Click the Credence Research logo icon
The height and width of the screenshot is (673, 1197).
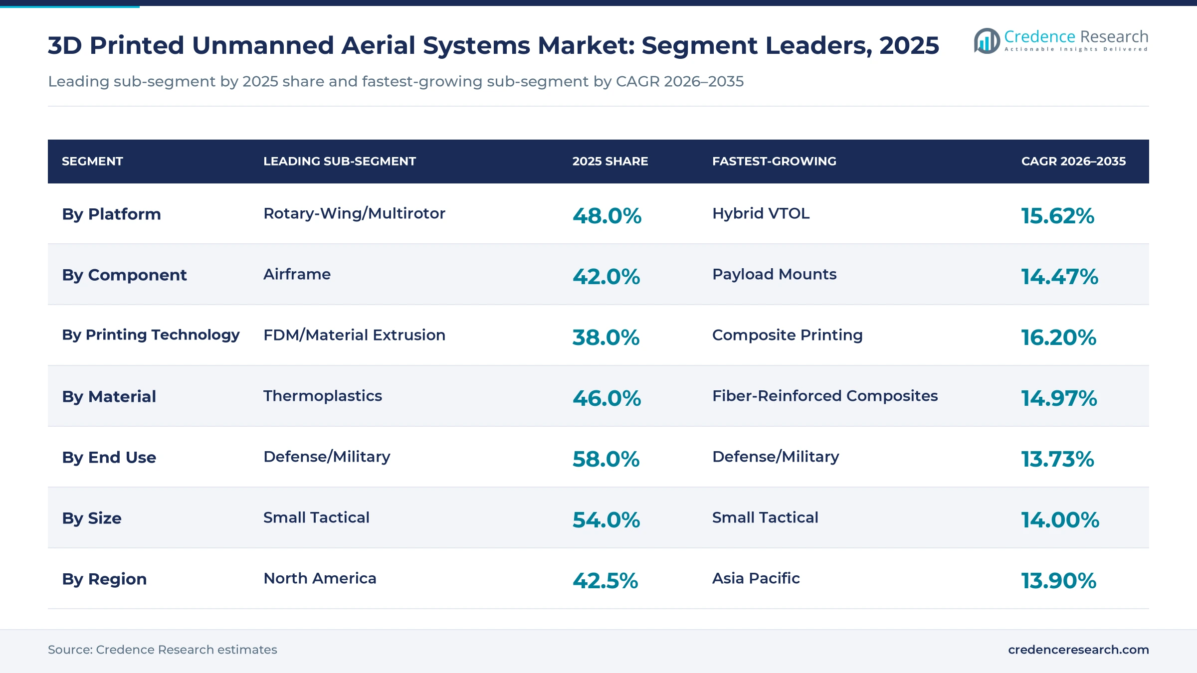pos(987,41)
